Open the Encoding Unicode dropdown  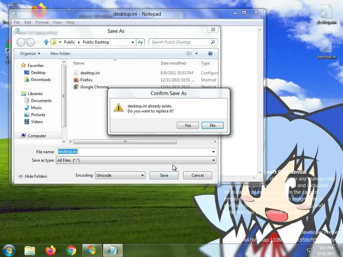click(x=120, y=175)
